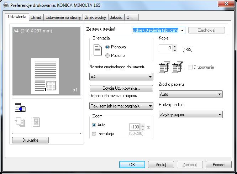Close the Preferencje drukowania window
The height and width of the screenshot is (174, 237).
pyautogui.click(x=226, y=4)
